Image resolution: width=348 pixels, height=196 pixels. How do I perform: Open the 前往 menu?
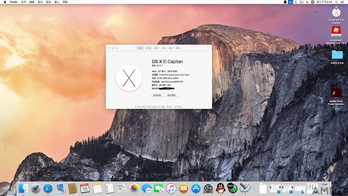tap(49, 2)
